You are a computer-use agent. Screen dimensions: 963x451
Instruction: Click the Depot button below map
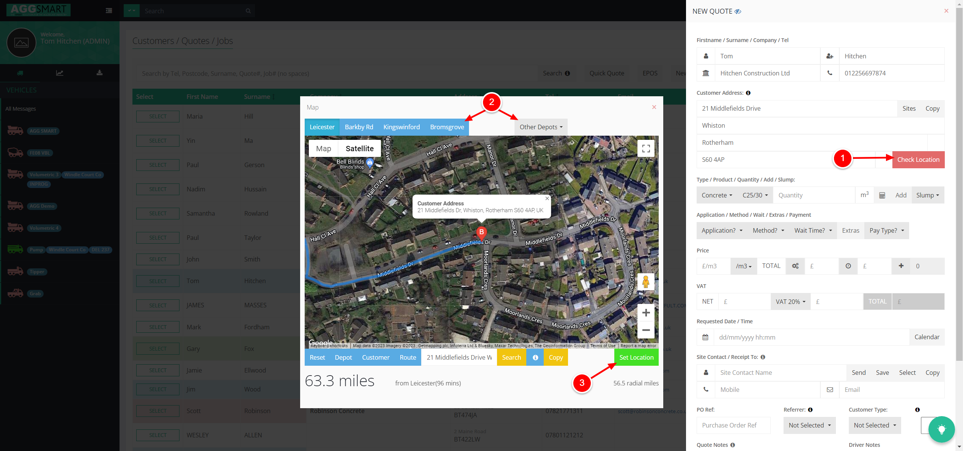343,357
